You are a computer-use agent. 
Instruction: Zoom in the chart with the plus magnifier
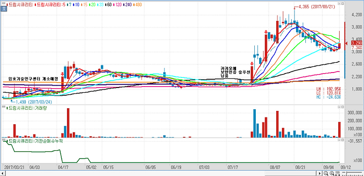332,173
